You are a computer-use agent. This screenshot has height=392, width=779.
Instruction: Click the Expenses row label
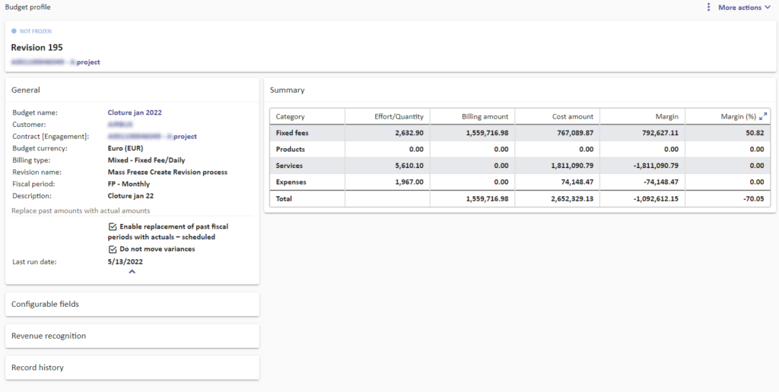point(291,182)
